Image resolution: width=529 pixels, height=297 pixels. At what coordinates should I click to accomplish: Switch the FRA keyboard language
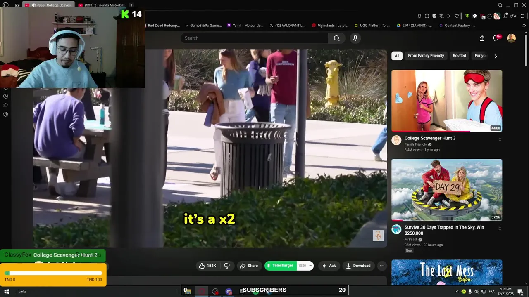pos(491,292)
